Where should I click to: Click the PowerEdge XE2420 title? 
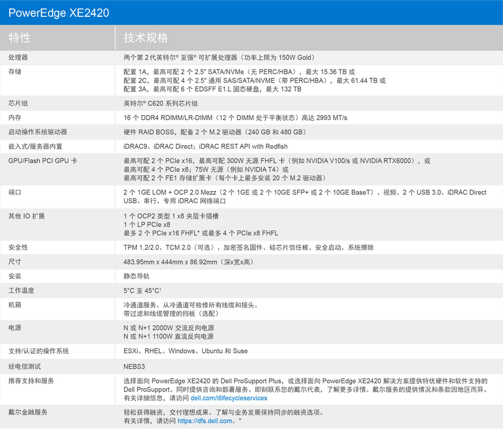point(59,13)
